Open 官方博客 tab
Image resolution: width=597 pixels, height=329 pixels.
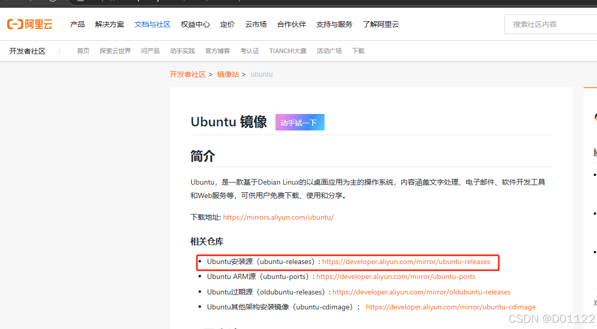pos(218,51)
